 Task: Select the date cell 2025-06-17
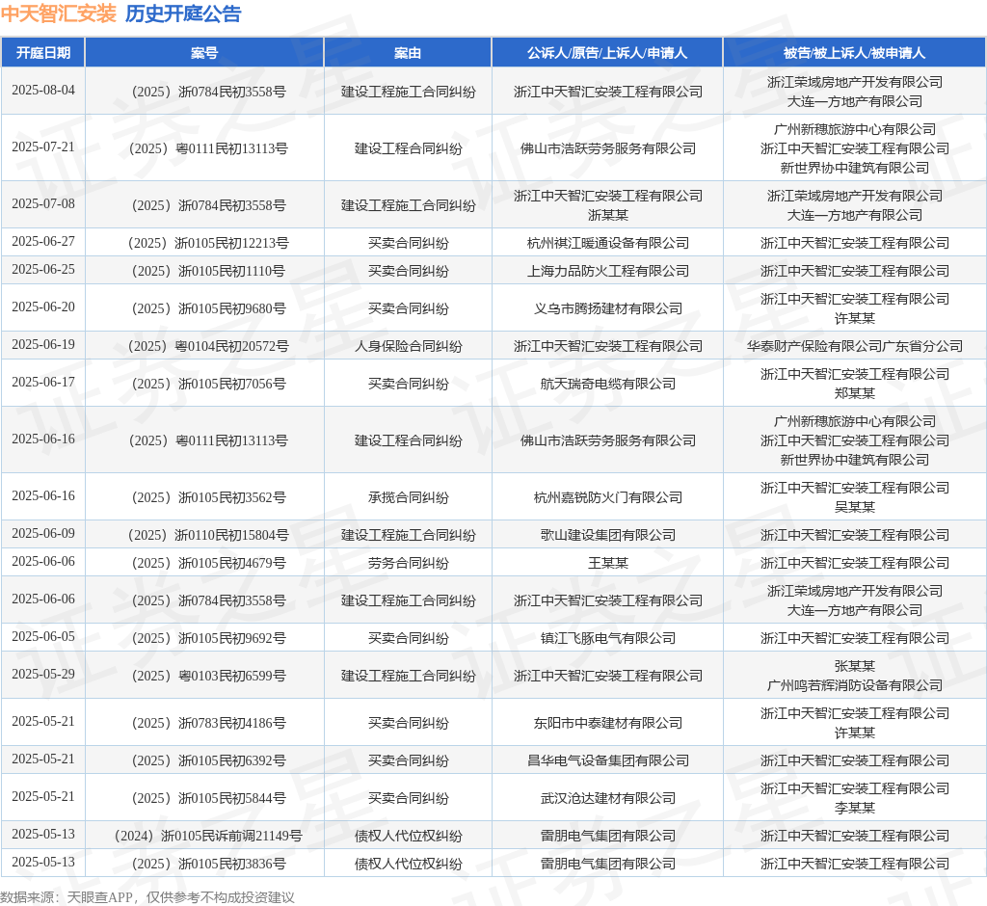42,383
